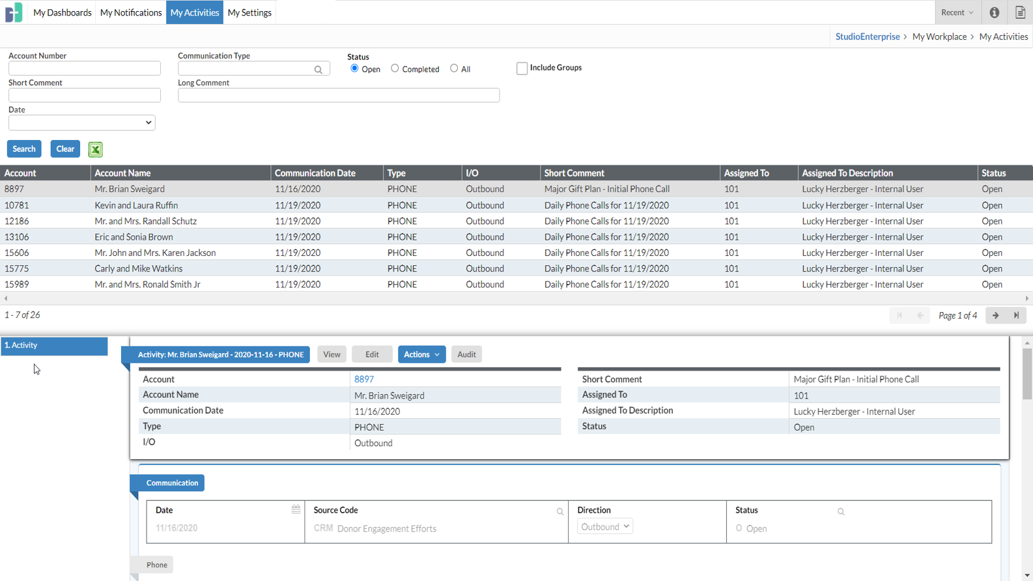
Task: Select 1. Activity in side panel
Action: point(54,346)
